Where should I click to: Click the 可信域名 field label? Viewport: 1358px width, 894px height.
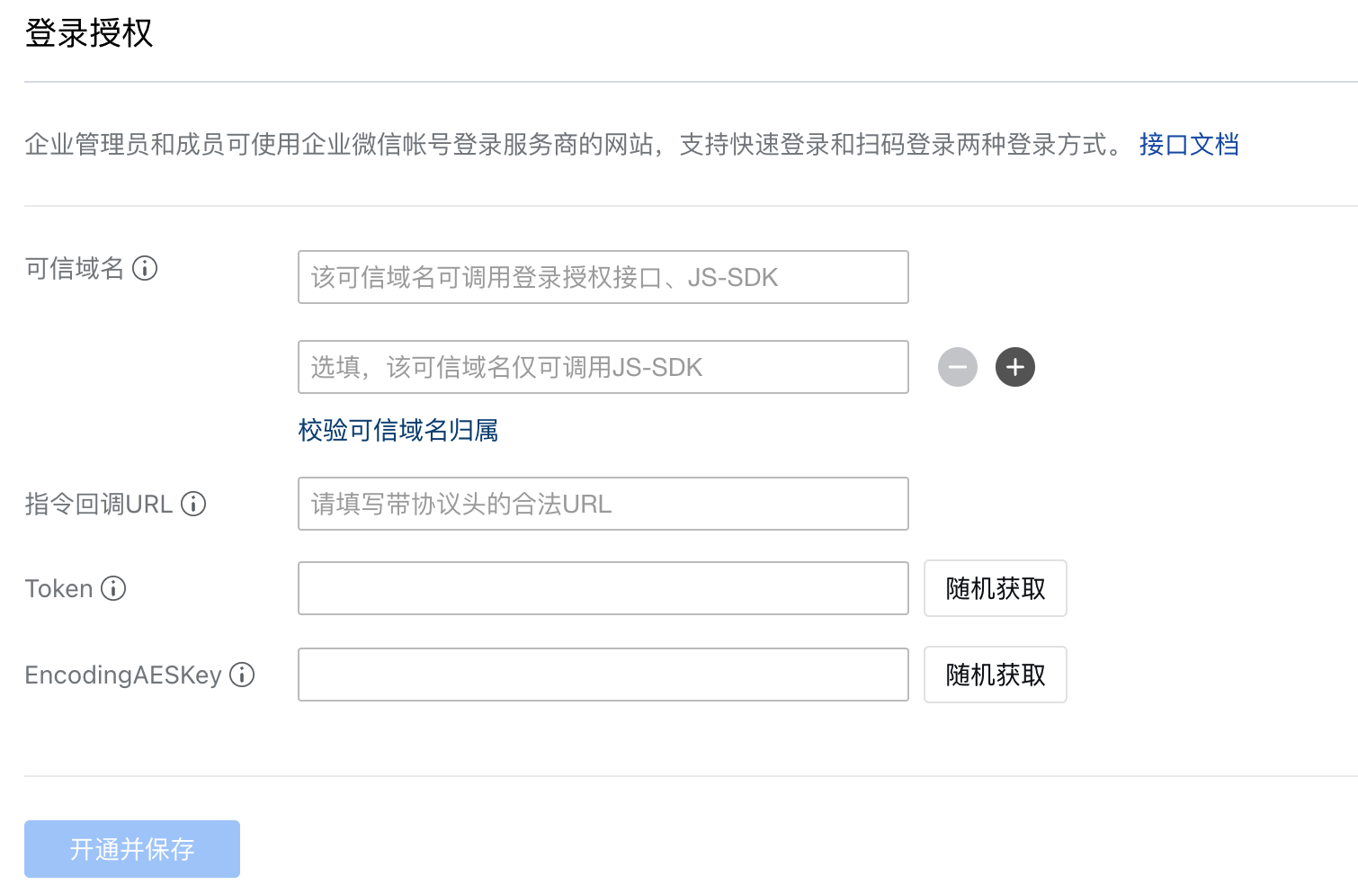point(75,268)
